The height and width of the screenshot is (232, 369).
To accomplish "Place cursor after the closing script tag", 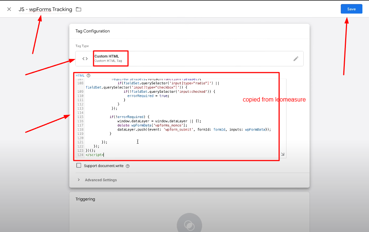I will click(x=104, y=155).
